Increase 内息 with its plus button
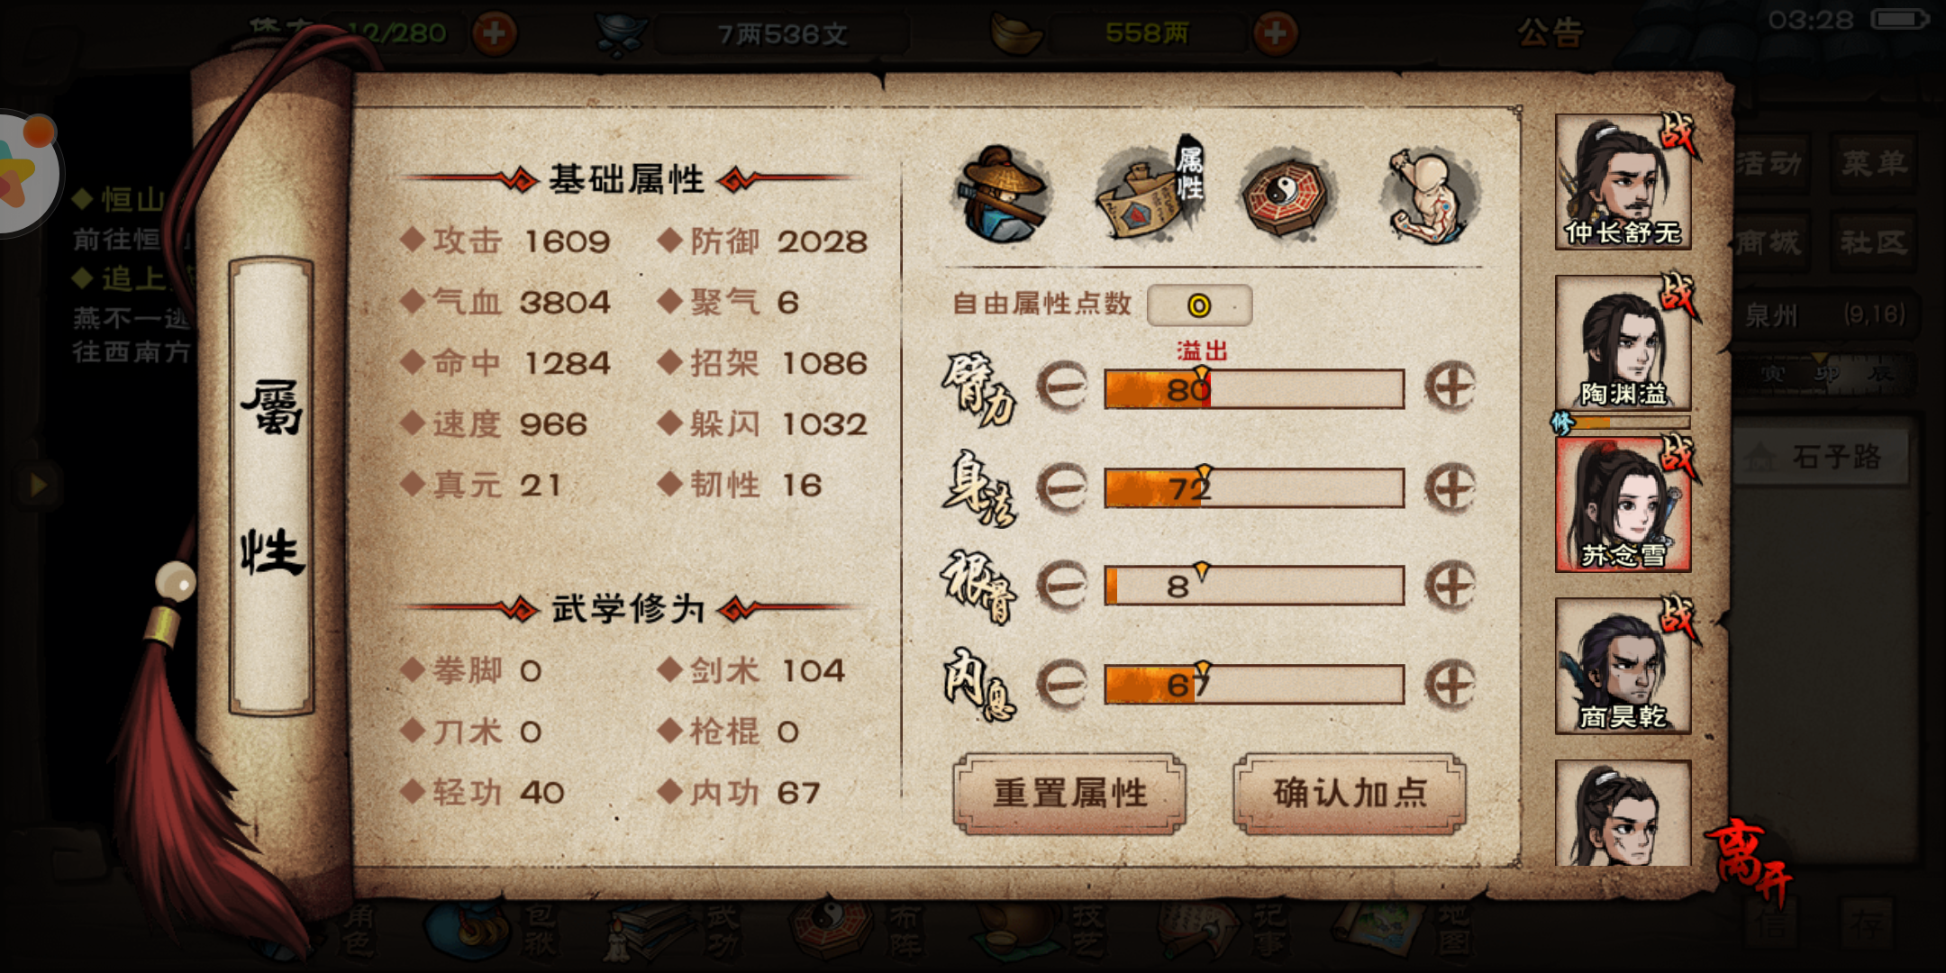This screenshot has height=973, width=1946. click(x=1450, y=685)
